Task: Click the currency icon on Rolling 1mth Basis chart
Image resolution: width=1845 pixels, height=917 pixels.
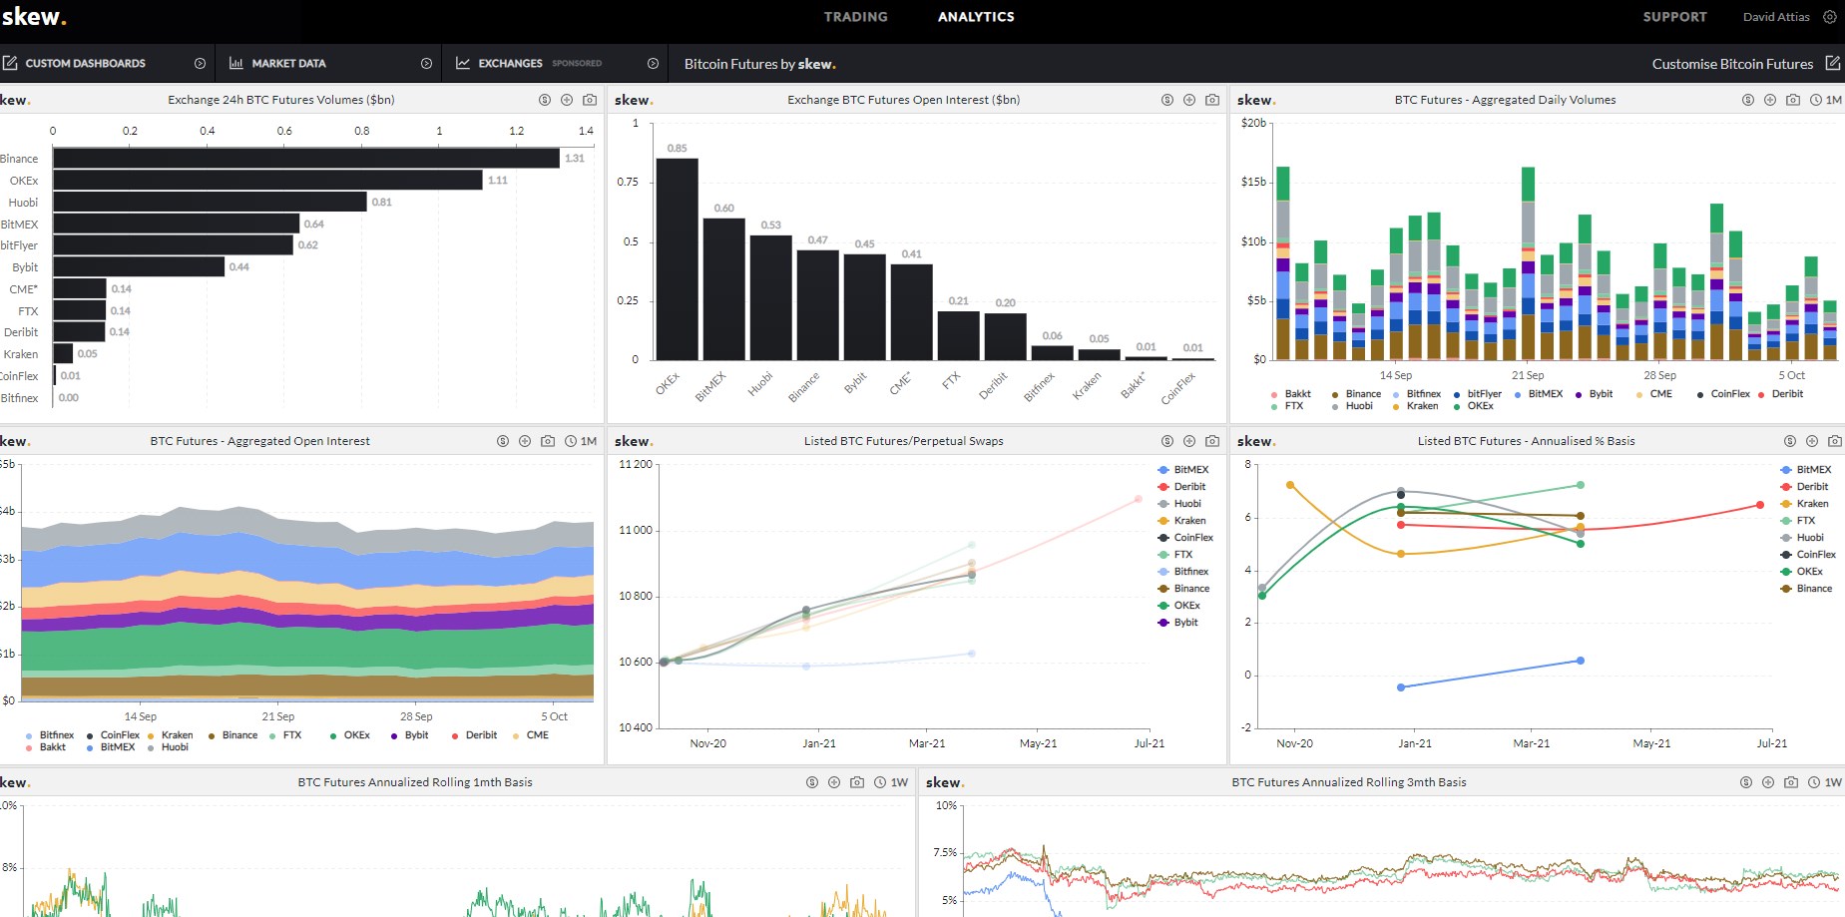Action: pyautogui.click(x=812, y=782)
